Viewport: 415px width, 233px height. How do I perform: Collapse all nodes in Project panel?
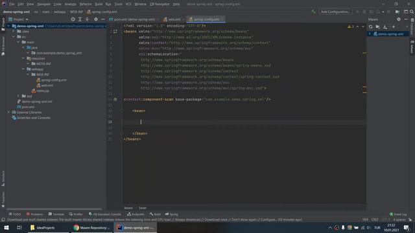point(87,19)
